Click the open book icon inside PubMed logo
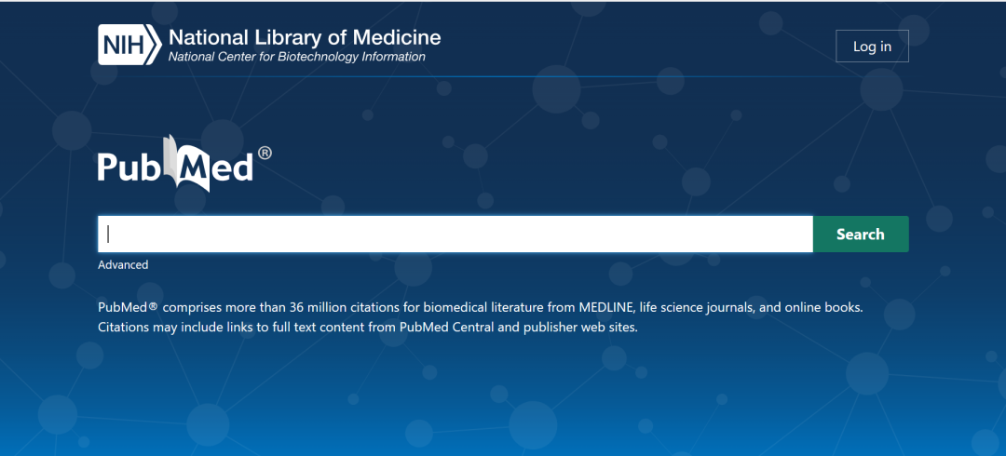The height and width of the screenshot is (456, 1006). coord(186,164)
